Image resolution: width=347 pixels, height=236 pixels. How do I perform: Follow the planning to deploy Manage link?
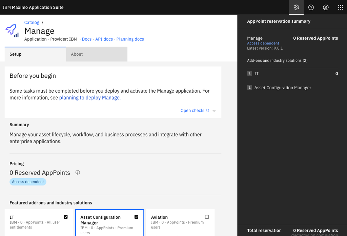(89, 98)
